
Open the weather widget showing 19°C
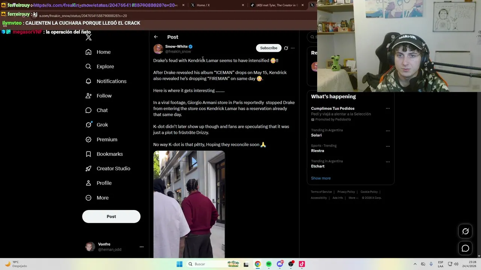pos(16,264)
